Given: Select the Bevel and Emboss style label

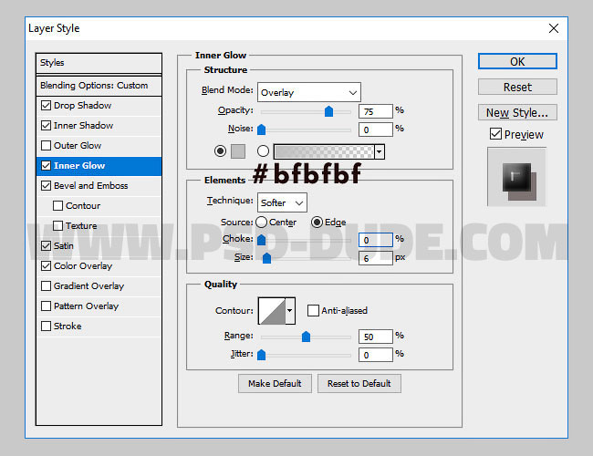Looking at the screenshot, I should [90, 185].
